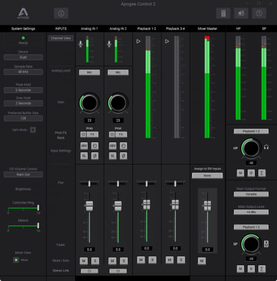Mute the headphone output
This screenshot has width=277, height=281.
click(x=241, y=173)
